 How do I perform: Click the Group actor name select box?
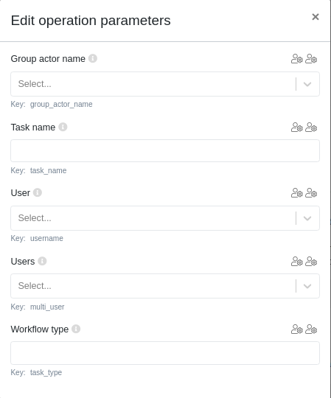tap(165, 84)
